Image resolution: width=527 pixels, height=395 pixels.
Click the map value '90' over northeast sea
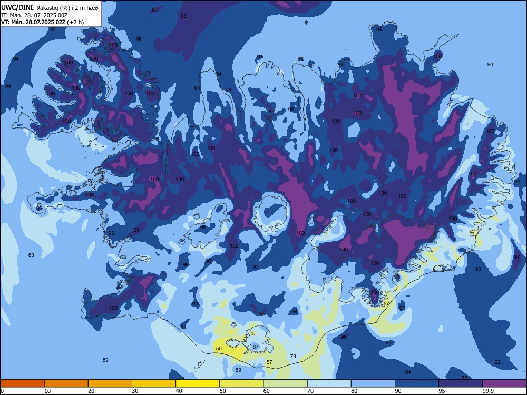coord(490,64)
